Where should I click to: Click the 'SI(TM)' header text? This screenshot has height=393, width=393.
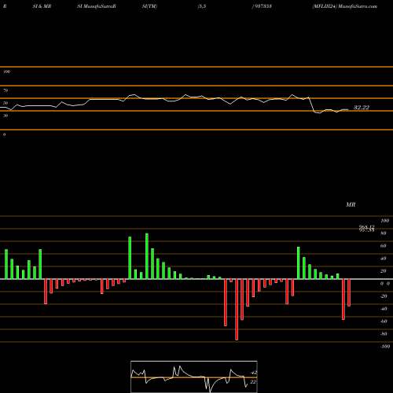pos(149,6)
